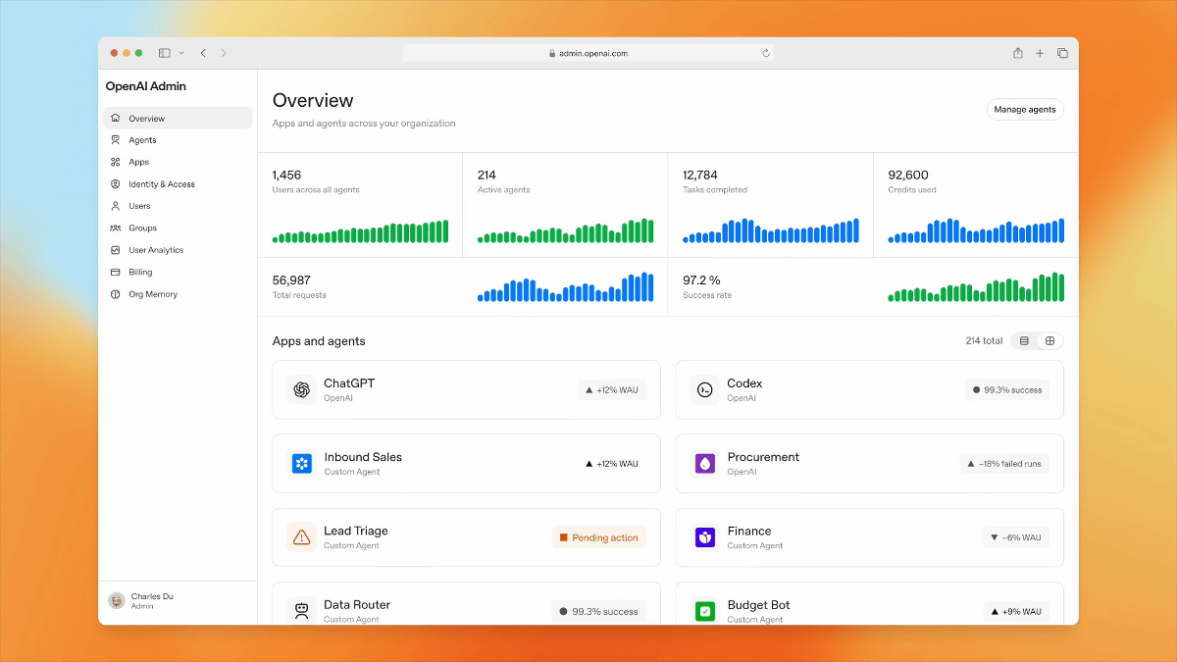Click the Data Router robot icon
This screenshot has height=662, width=1177.
[301, 611]
